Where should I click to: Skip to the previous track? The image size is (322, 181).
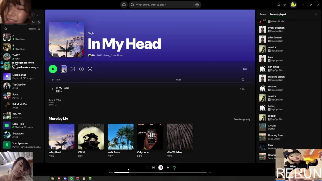pyautogui.click(x=153, y=167)
